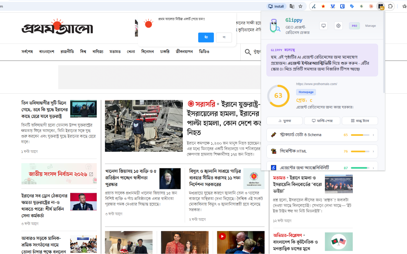
Task: Open খালেদা জিয়াসহ ১৫ ব্যক্তি headline
Action: [131, 177]
